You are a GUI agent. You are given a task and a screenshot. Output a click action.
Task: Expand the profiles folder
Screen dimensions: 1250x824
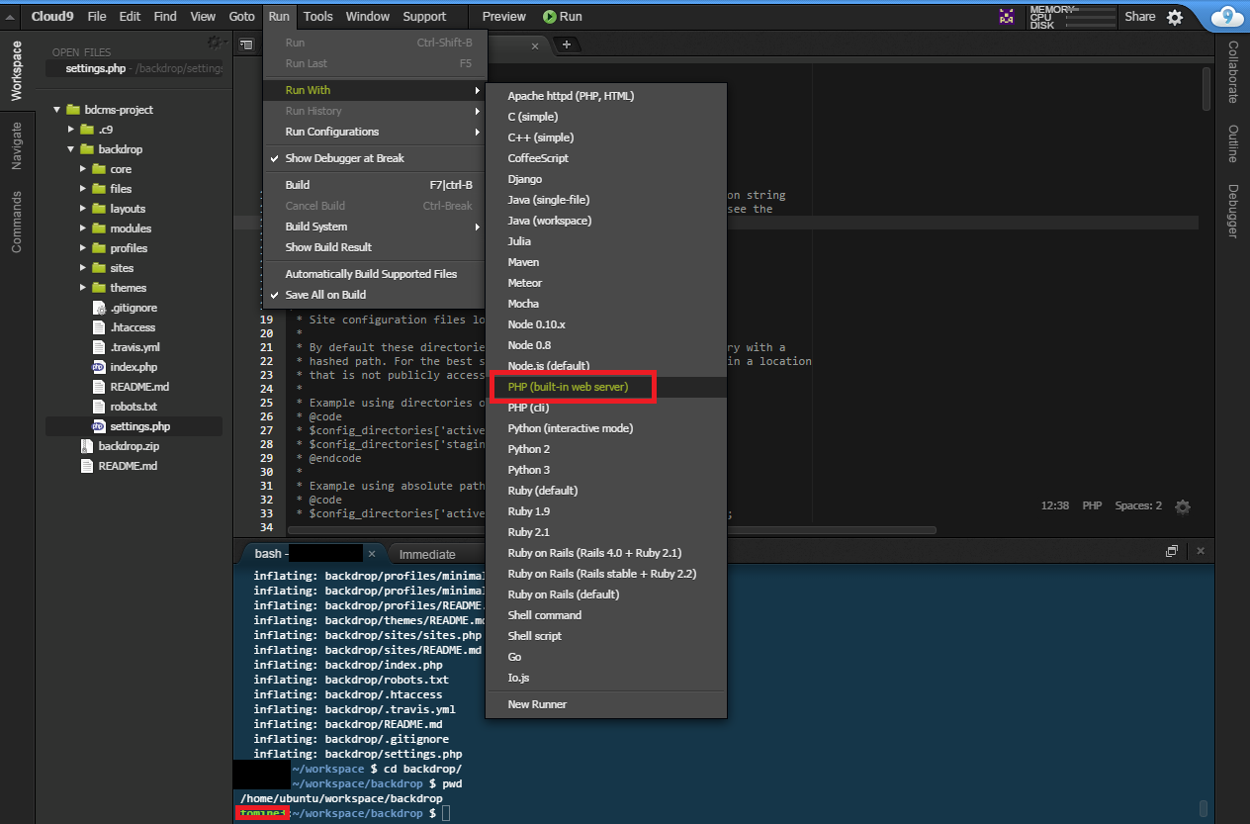(84, 248)
